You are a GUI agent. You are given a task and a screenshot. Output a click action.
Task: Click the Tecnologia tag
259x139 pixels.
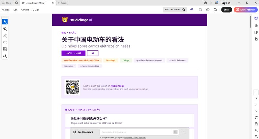click(111, 60)
